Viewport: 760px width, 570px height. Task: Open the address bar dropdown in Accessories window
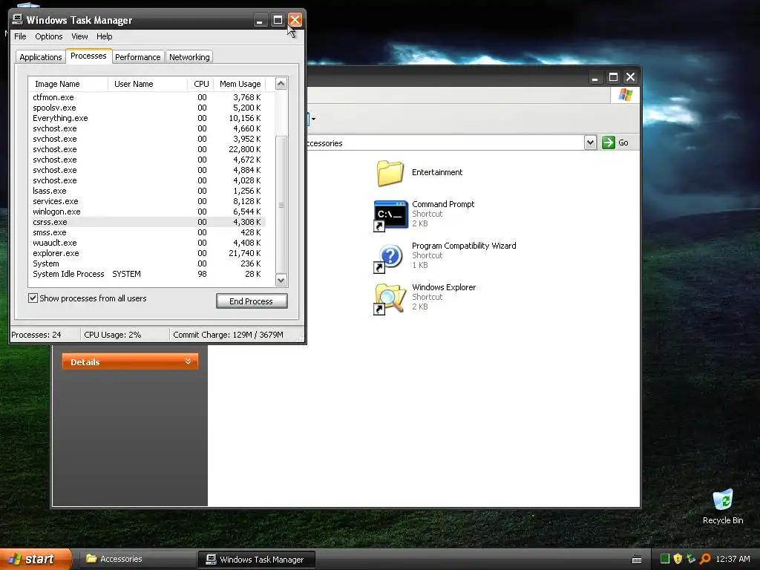click(x=590, y=142)
